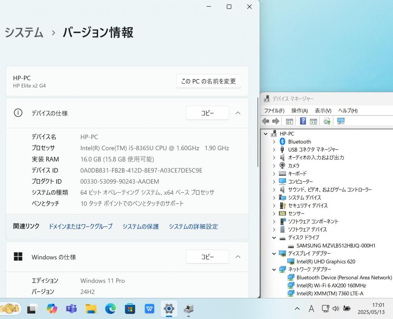393x319 pixels.
Task: Expand the Bluetooth node arrow
Action: click(x=274, y=142)
